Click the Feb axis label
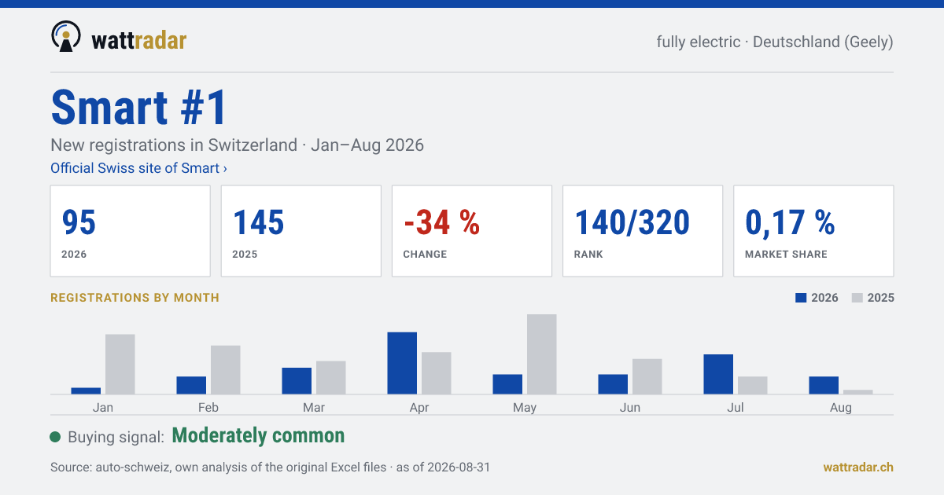This screenshot has height=495, width=944. click(x=208, y=408)
